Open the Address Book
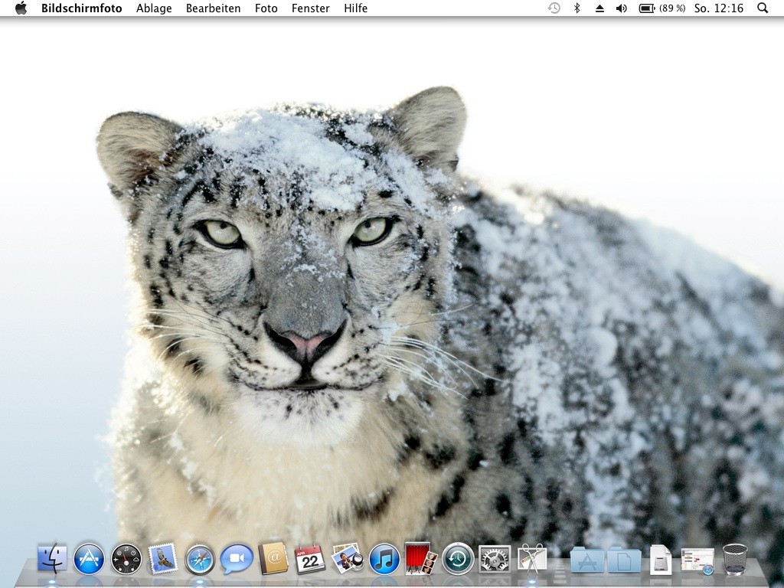The height and width of the screenshot is (588, 784). [x=273, y=559]
